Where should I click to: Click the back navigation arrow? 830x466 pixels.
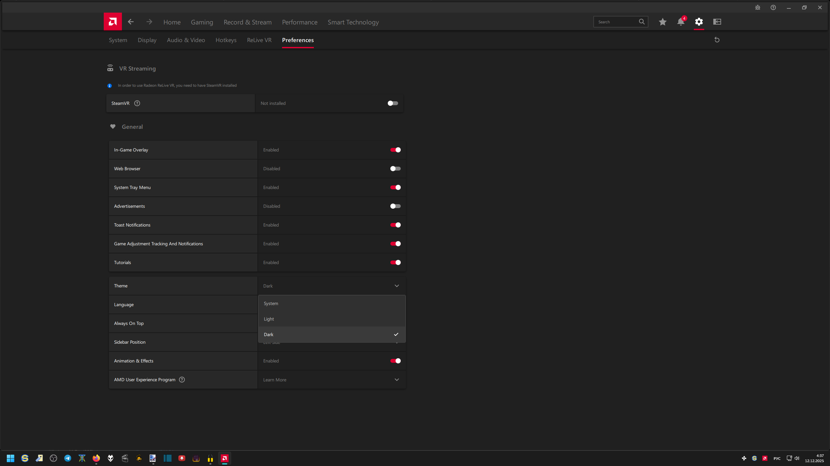tap(131, 22)
